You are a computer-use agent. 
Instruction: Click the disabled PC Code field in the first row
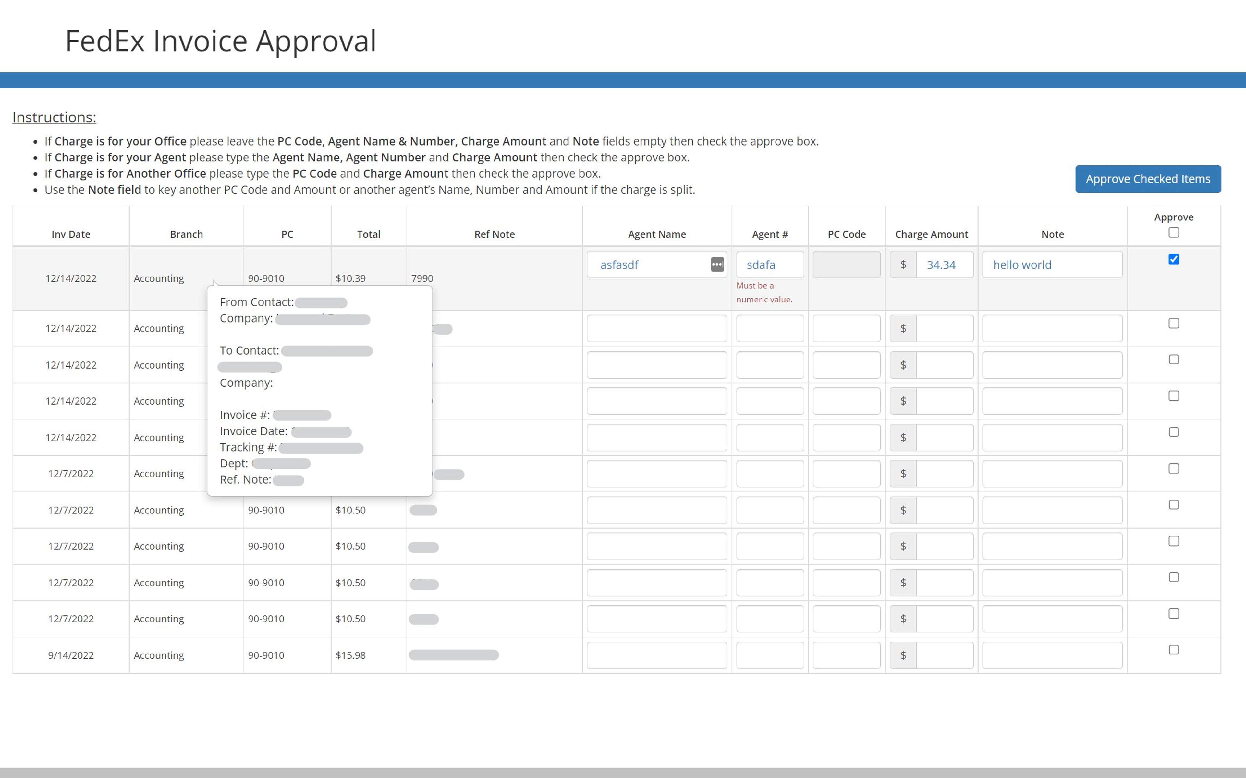[x=847, y=265]
